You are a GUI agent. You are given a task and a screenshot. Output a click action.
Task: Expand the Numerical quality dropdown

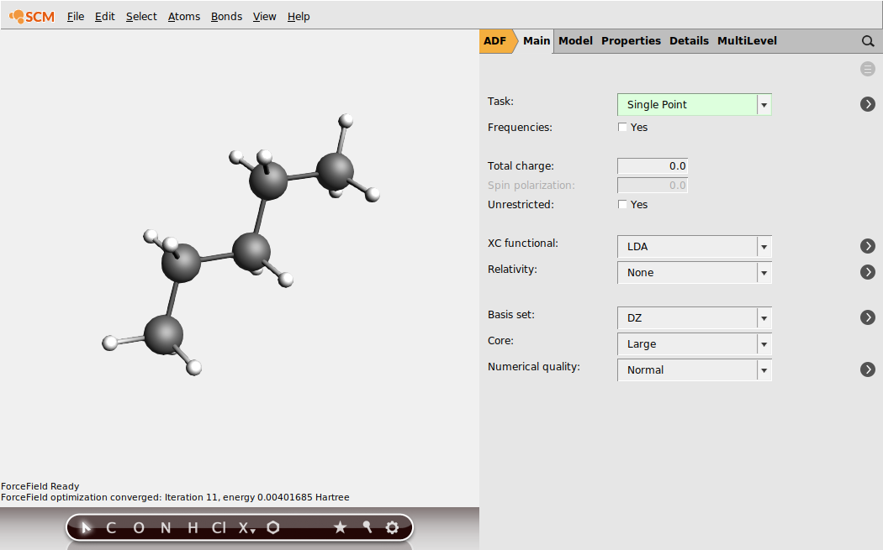(x=694, y=370)
